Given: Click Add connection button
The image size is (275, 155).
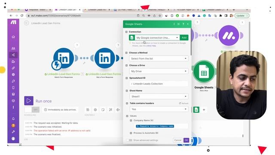Looking at the screenshot, I should (184, 37).
